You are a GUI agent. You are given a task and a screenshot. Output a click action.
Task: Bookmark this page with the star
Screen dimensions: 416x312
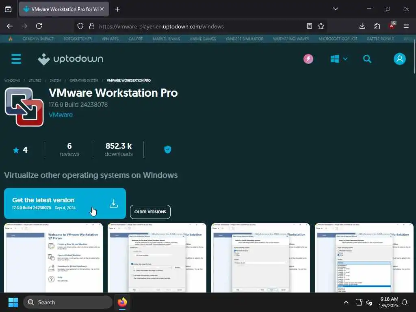[x=321, y=26]
